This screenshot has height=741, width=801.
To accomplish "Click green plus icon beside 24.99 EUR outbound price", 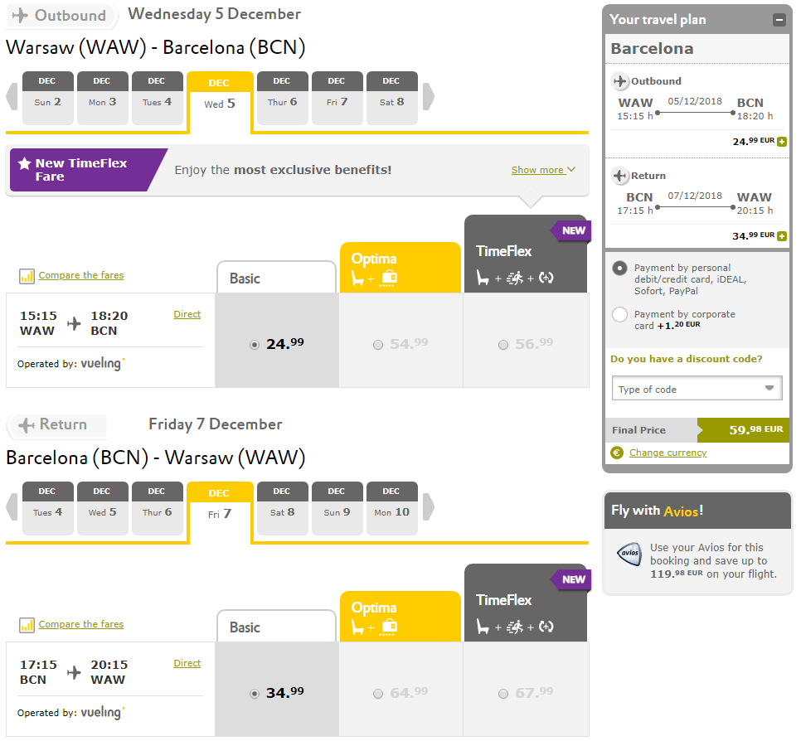I will pyautogui.click(x=782, y=142).
